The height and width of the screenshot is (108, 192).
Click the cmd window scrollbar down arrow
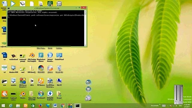(85, 45)
